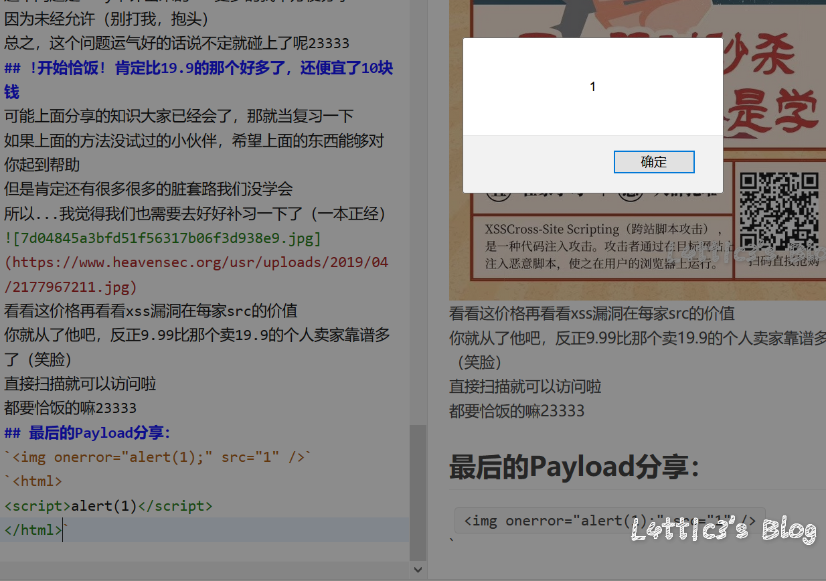
Task: Click the img onerror code block in preview
Action: 609,520
